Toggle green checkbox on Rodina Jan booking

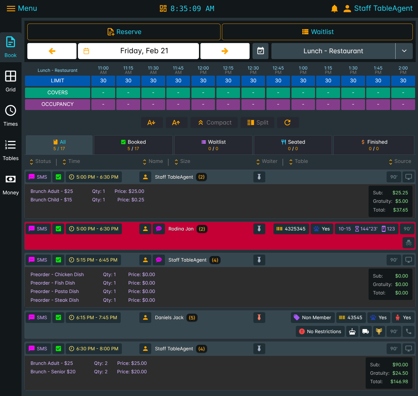pos(58,229)
